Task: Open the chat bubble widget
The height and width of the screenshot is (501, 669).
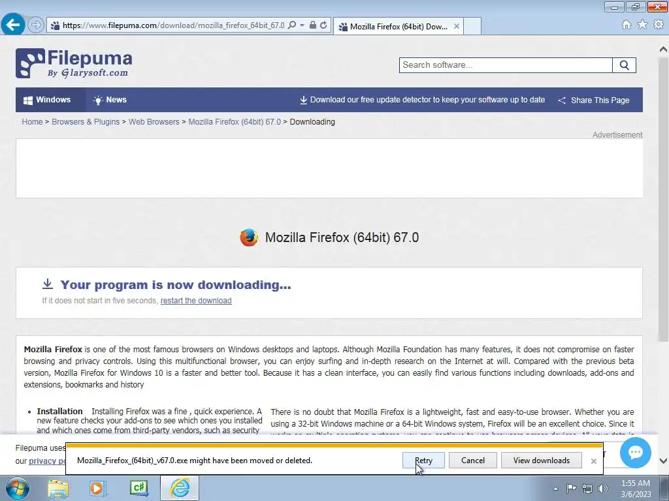Action: tap(635, 453)
